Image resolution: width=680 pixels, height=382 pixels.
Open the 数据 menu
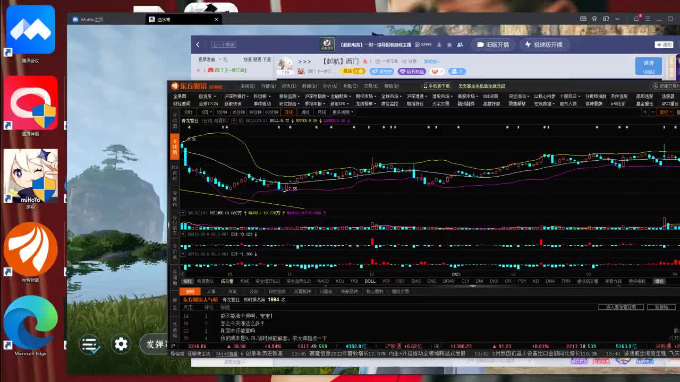[309, 86]
